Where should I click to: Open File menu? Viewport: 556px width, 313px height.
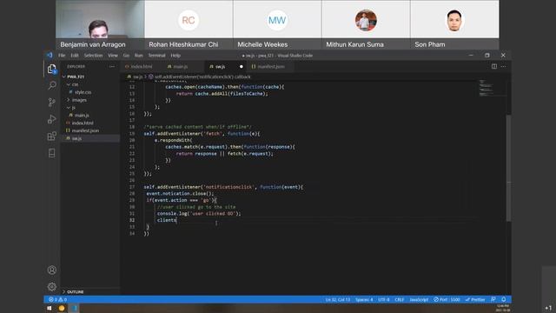pyautogui.click(x=62, y=56)
